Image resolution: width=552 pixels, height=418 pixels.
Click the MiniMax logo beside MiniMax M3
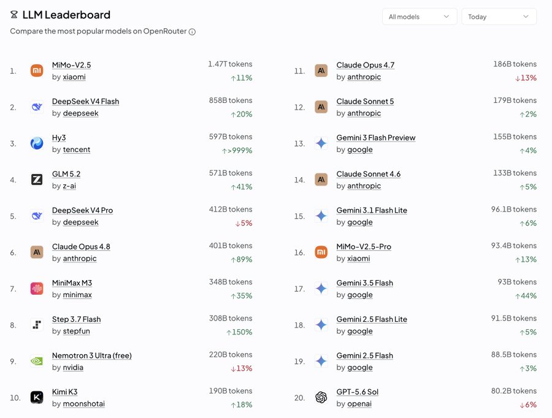pyautogui.click(x=37, y=289)
